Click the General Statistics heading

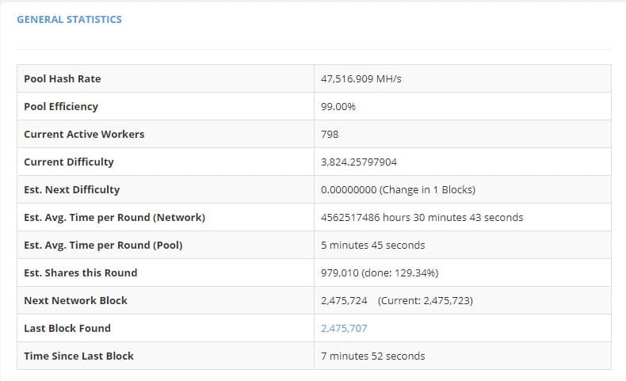pyautogui.click(x=69, y=19)
